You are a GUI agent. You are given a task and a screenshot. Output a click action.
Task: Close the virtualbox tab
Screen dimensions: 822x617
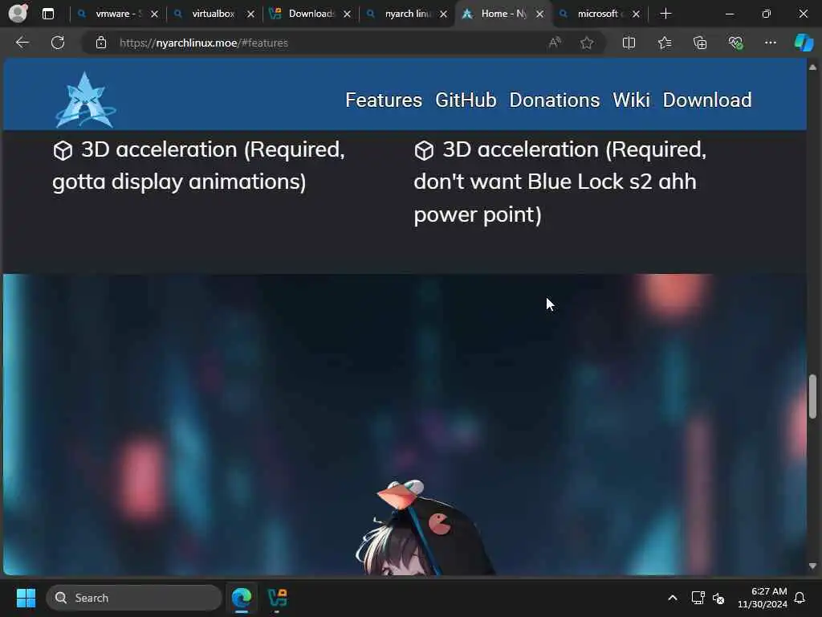pyautogui.click(x=250, y=14)
